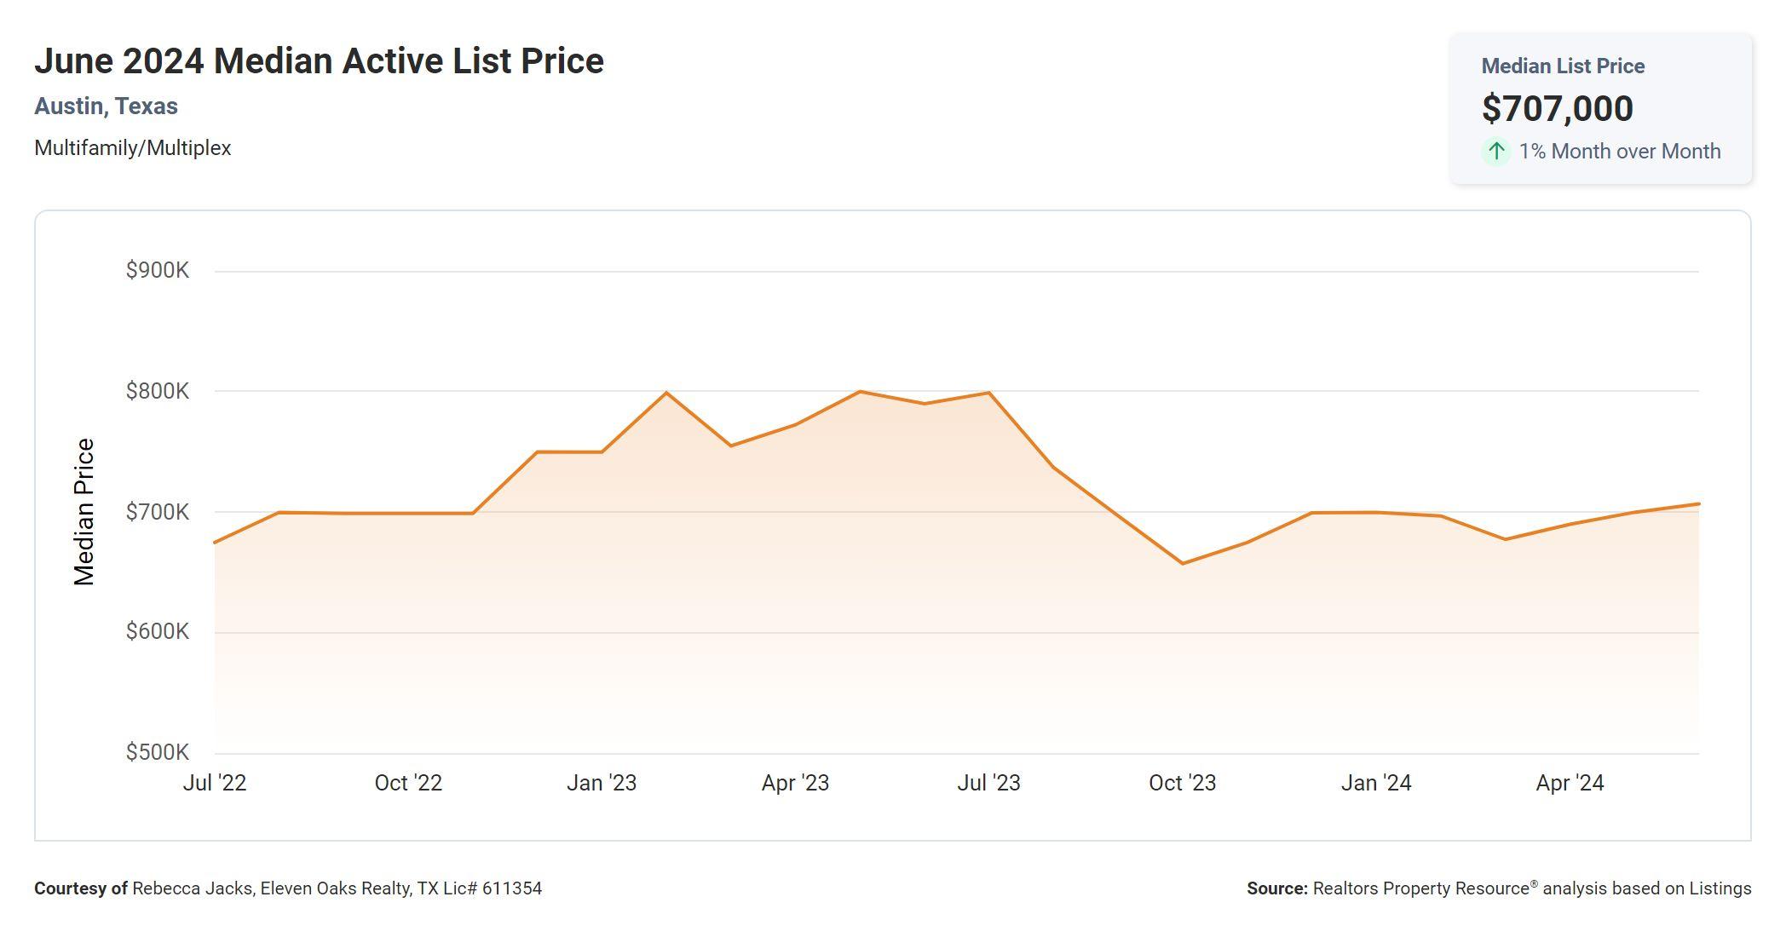
Task: Select the Apr '23 x-axis marker
Action: click(x=795, y=783)
